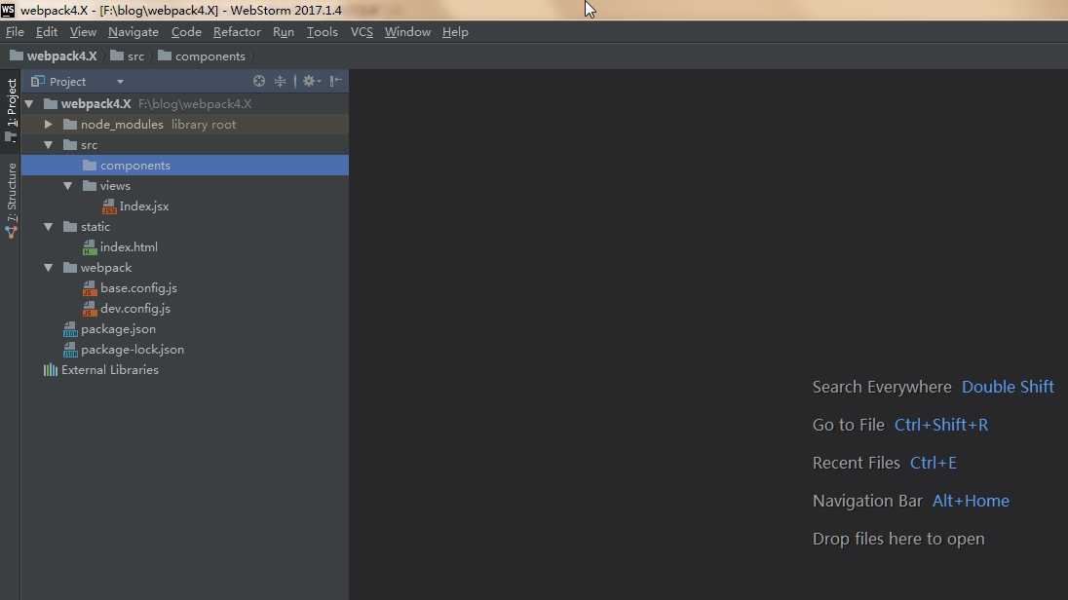Open the Code menu

[x=186, y=32]
